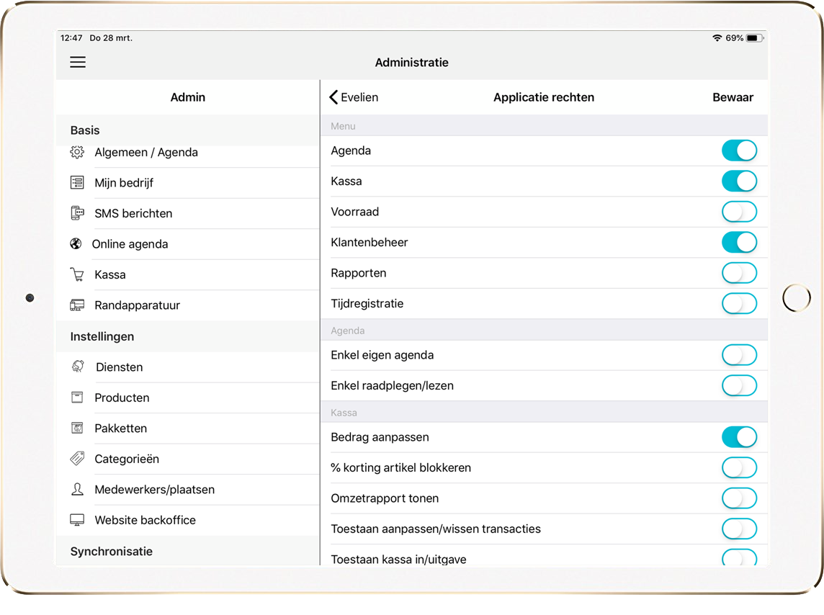The height and width of the screenshot is (615, 824).
Task: Open Diensten settings
Action: [x=187, y=367]
